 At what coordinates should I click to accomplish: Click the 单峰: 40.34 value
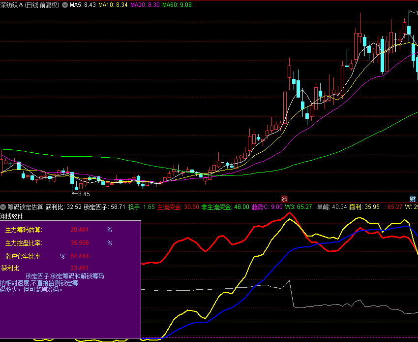click(x=332, y=207)
